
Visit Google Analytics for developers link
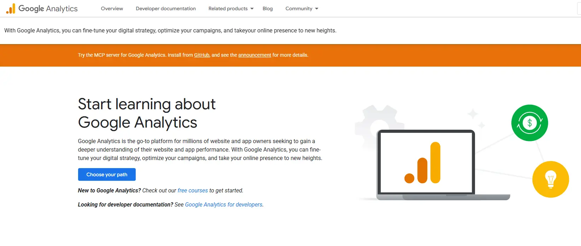click(224, 205)
